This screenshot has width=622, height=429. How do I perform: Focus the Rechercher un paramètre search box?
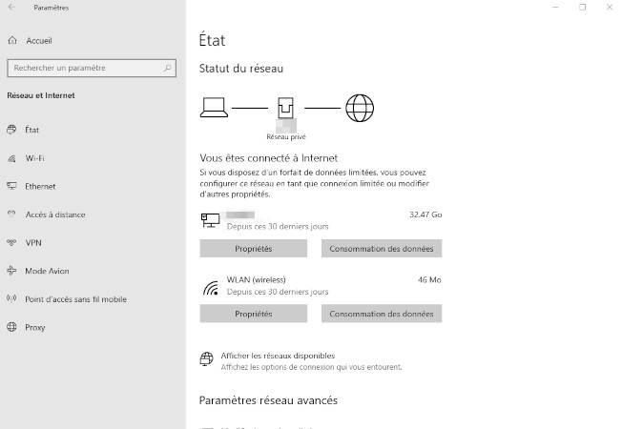(x=92, y=68)
